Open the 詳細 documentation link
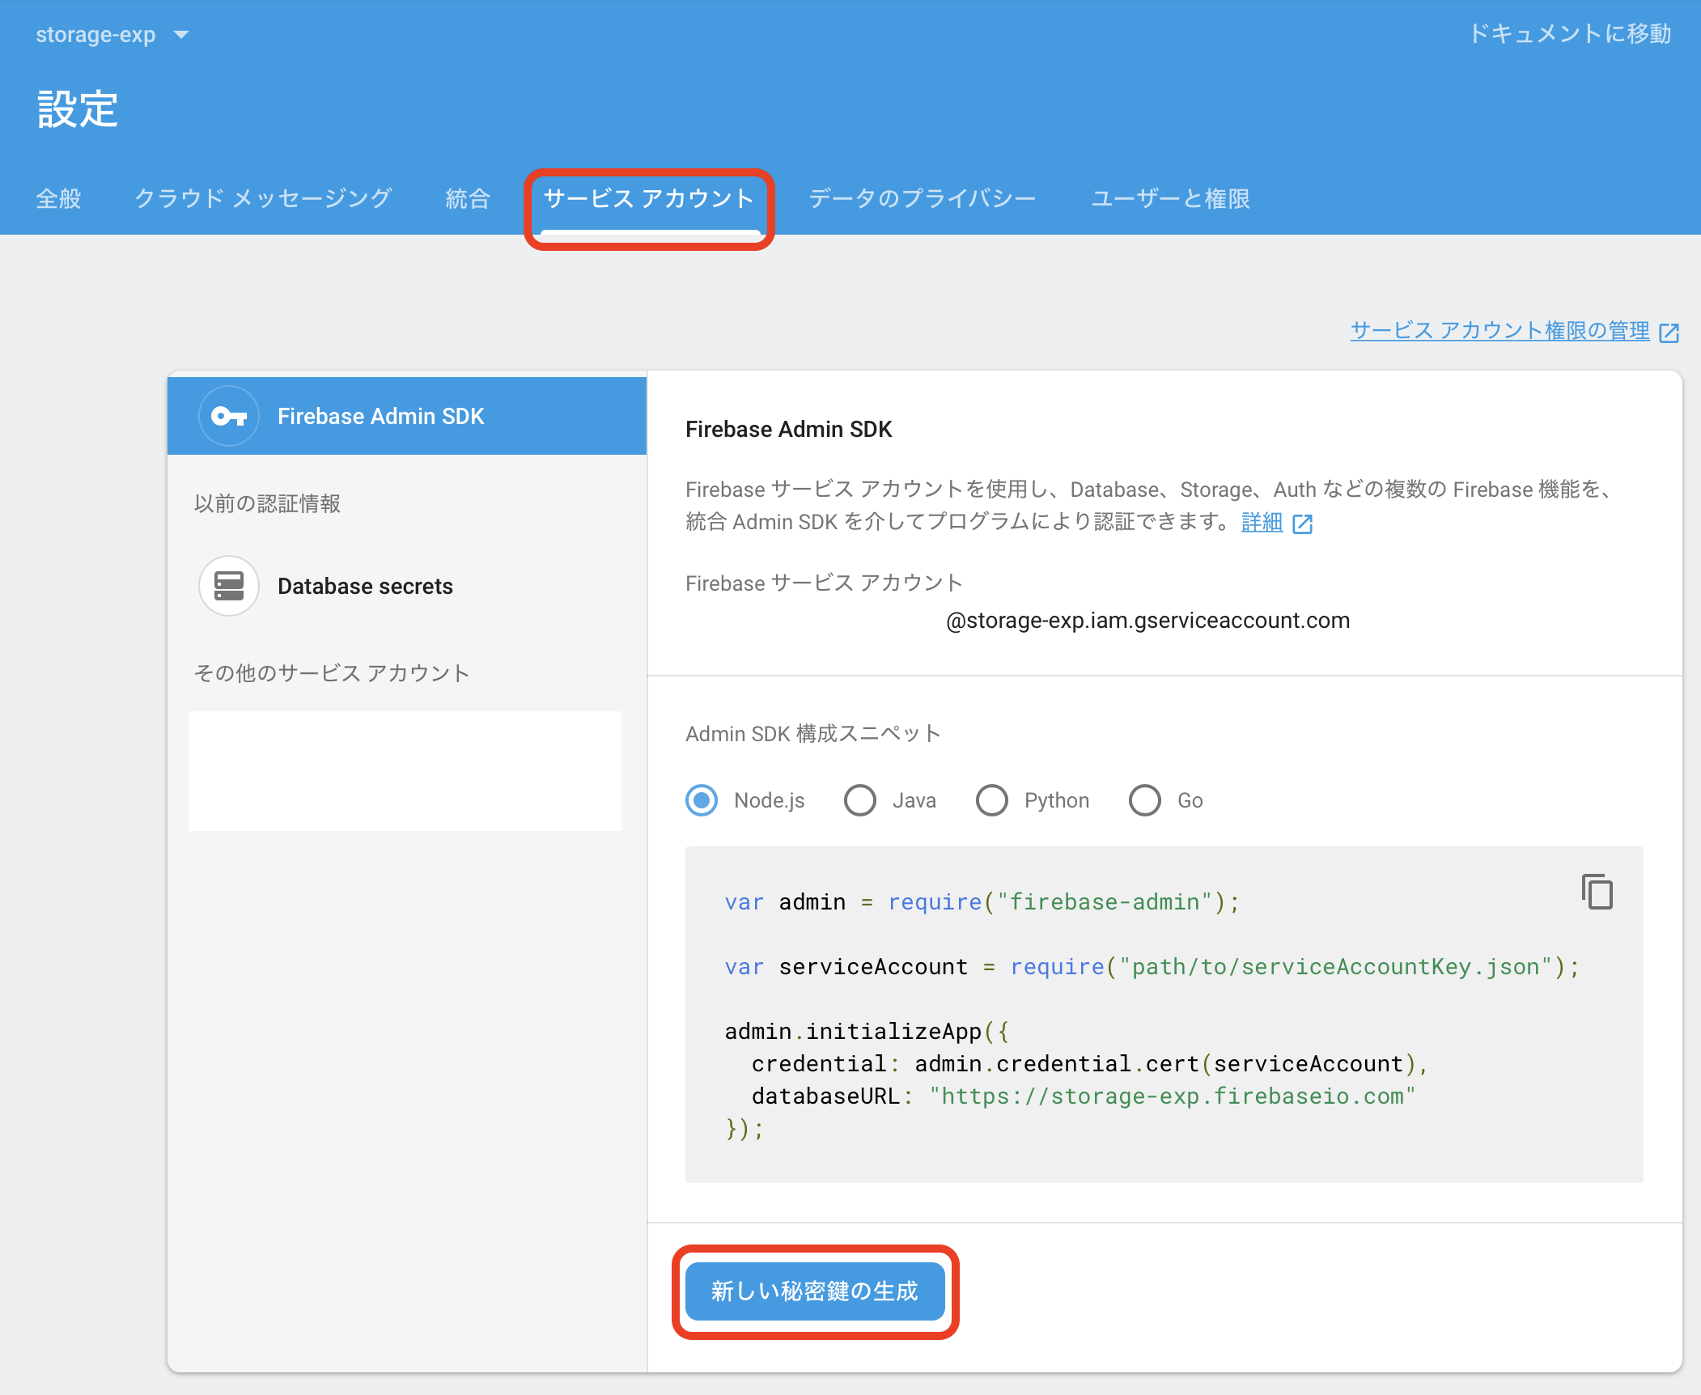Screen dimensions: 1701x1395 tap(1262, 522)
